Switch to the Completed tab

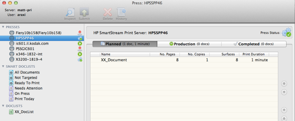(254, 44)
